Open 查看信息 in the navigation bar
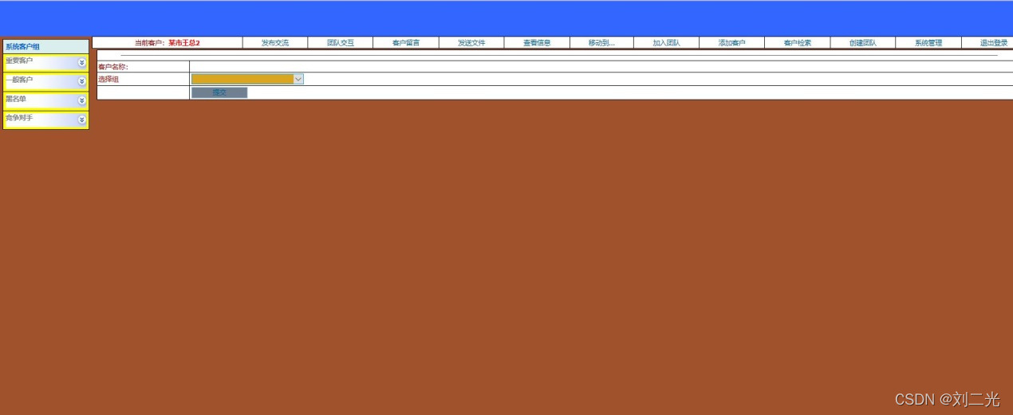The width and height of the screenshot is (1013, 415). 537,43
